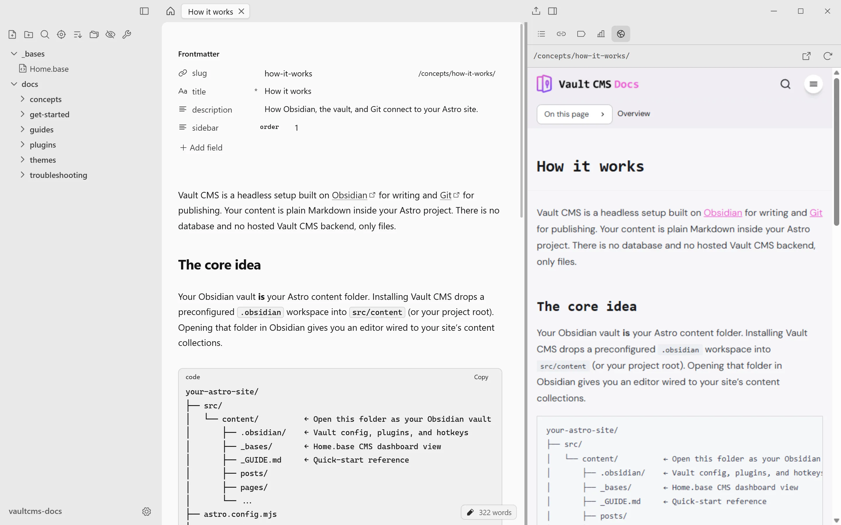Viewport: 841px width, 525px height.
Task: Edit the sidebar order value
Action: [296, 127]
